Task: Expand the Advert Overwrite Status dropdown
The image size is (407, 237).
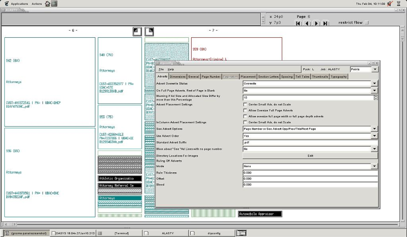Action: [x=374, y=84]
